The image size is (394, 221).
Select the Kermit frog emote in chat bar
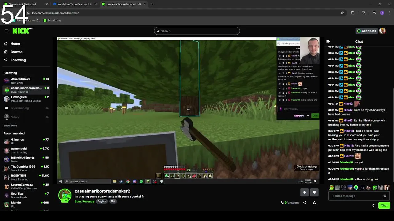tap(331, 188)
